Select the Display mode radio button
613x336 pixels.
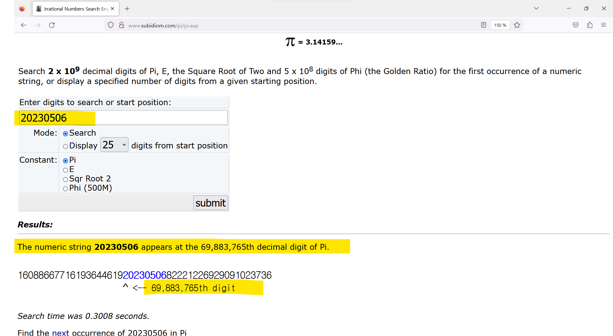[x=65, y=146]
